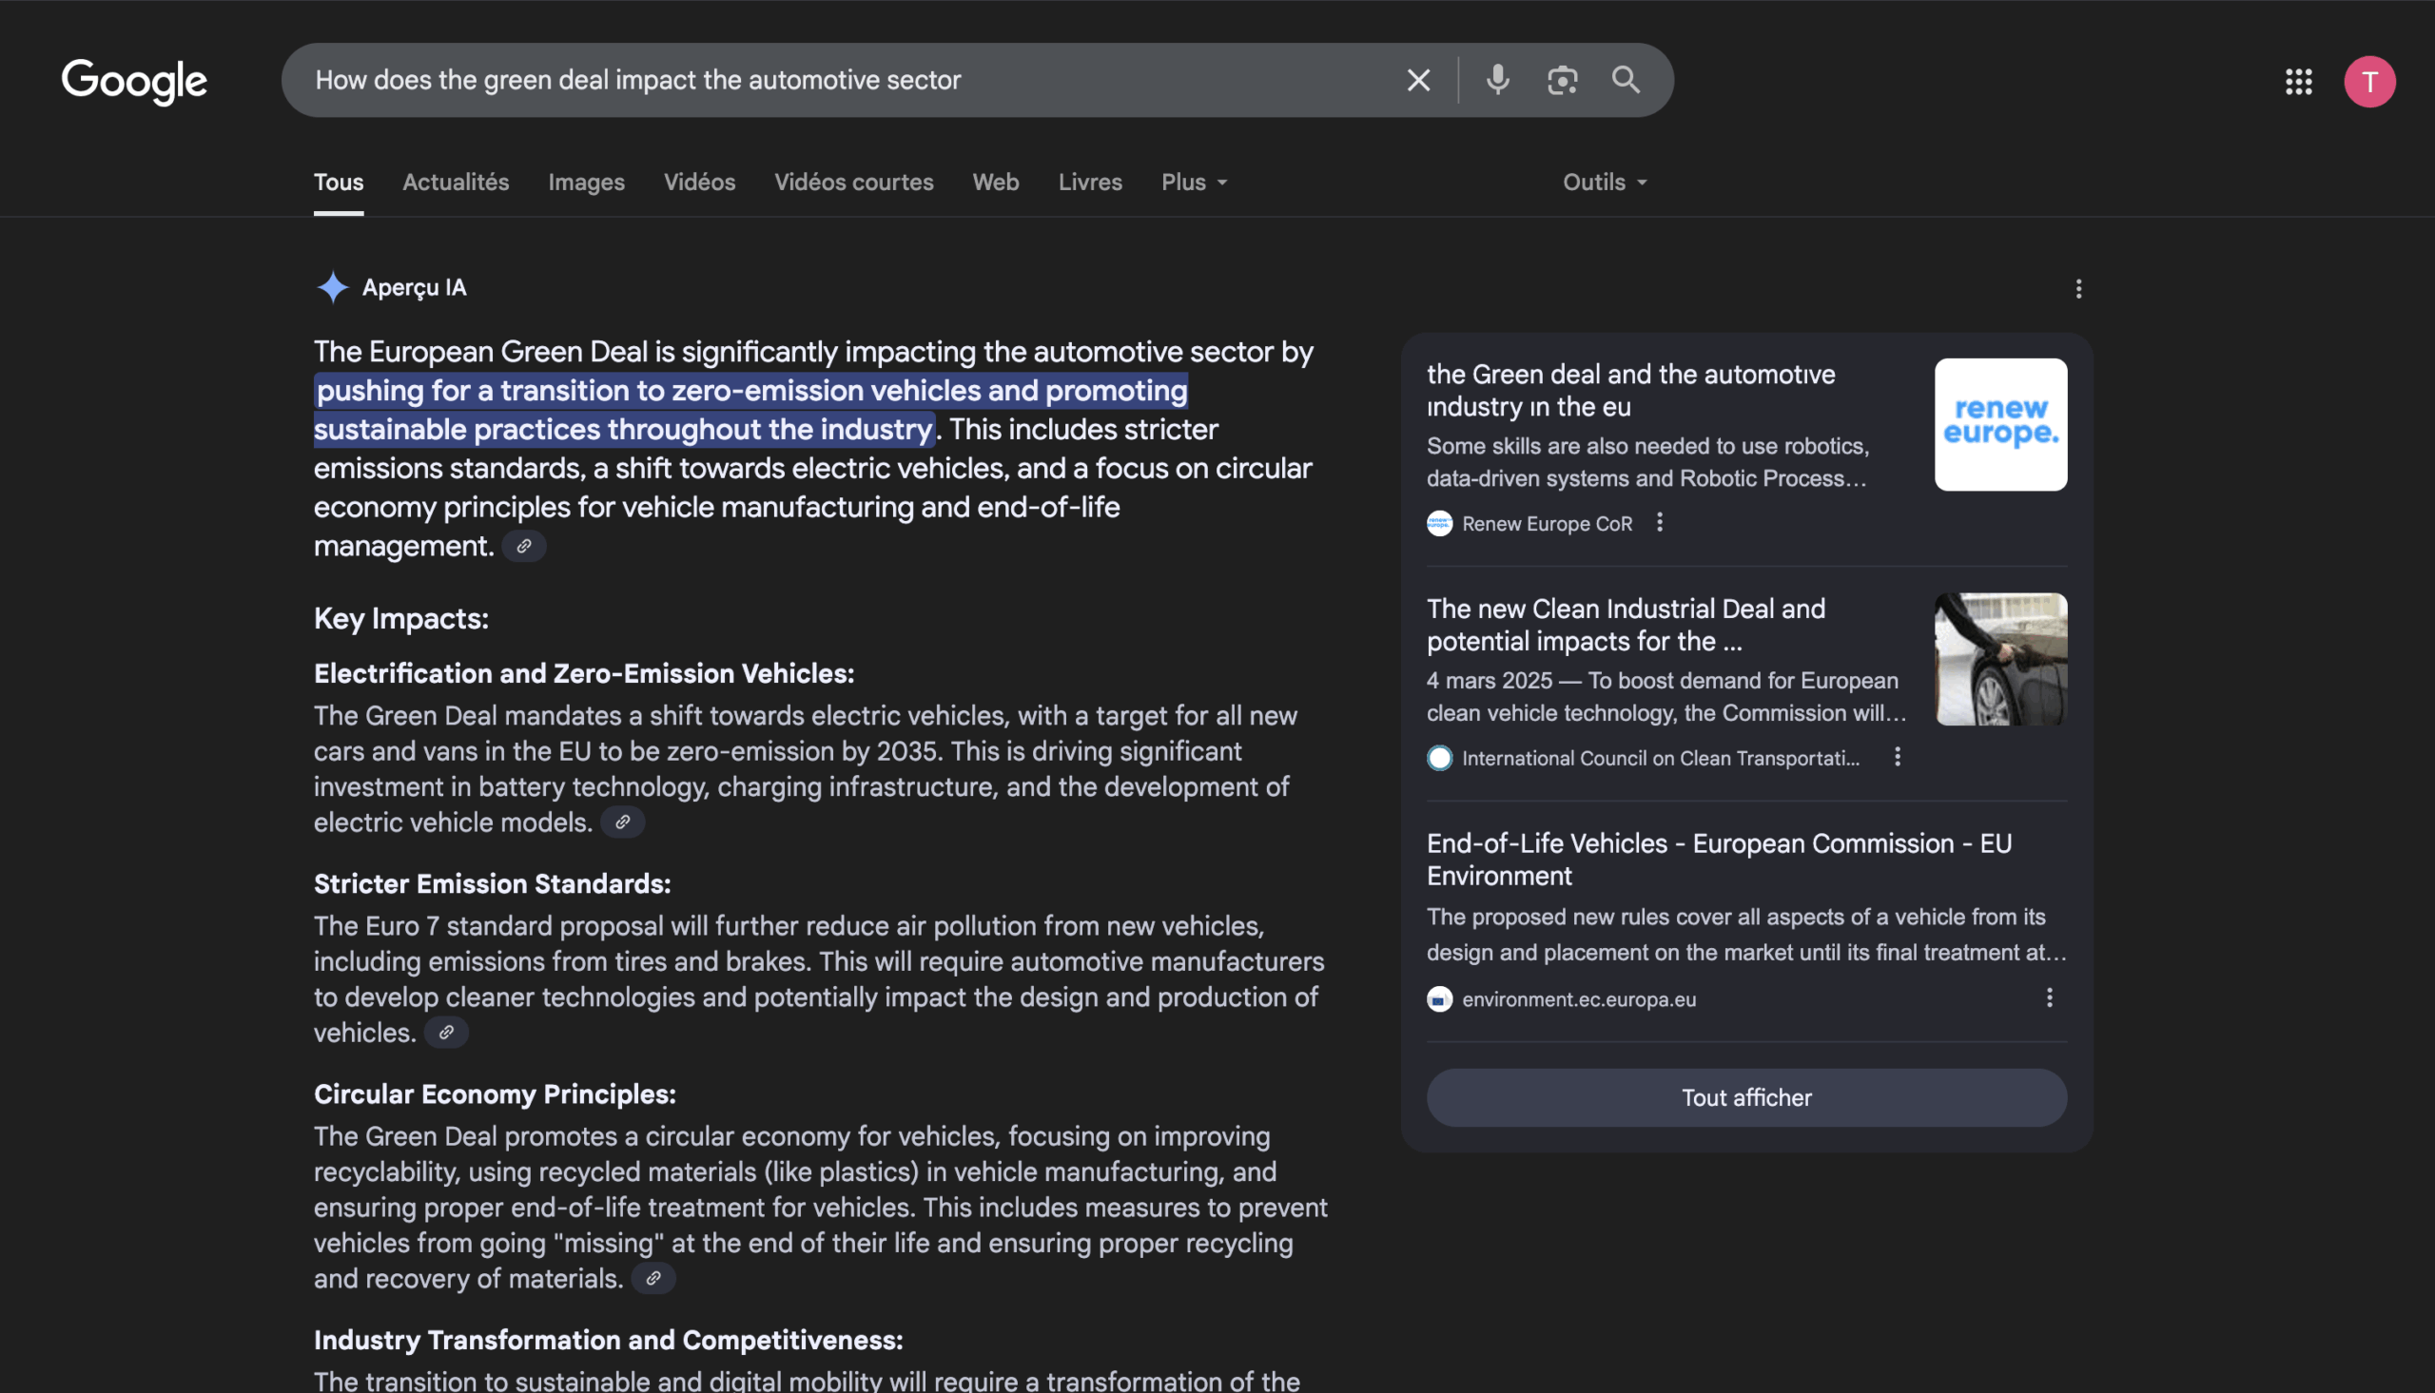This screenshot has height=1393, width=2435.
Task: Switch to the Vidéos tab
Action: [699, 182]
